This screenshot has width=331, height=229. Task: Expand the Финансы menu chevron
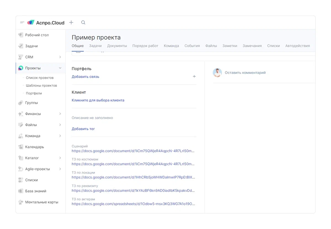60,114
